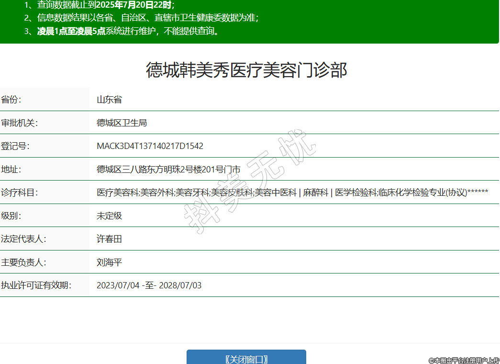Click the registration number MACK3D4T137140217D1542
This screenshot has width=500, height=364.
tap(150, 146)
